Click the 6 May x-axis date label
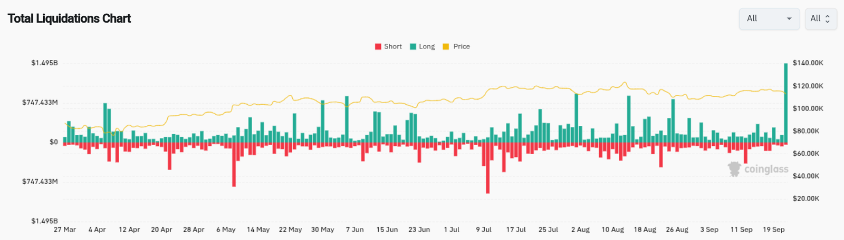The height and width of the screenshot is (240, 844). pyautogui.click(x=226, y=229)
